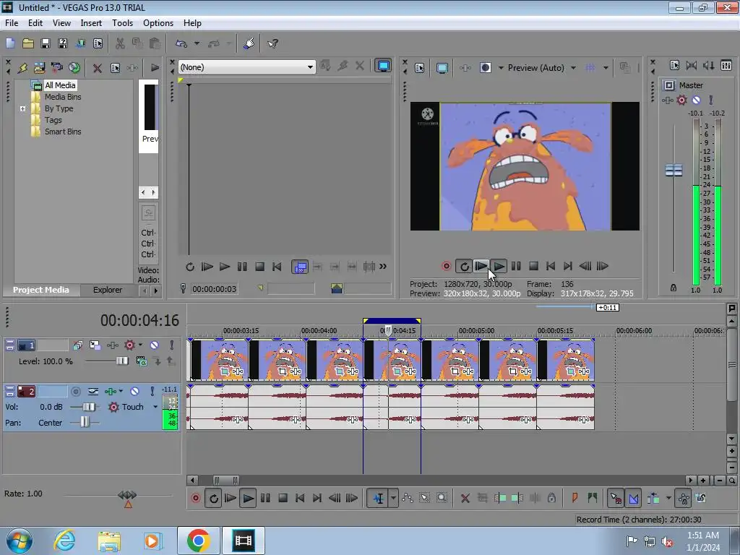Image resolution: width=740 pixels, height=555 pixels.
Task: Click the preview Pause button
Action: [x=516, y=266]
